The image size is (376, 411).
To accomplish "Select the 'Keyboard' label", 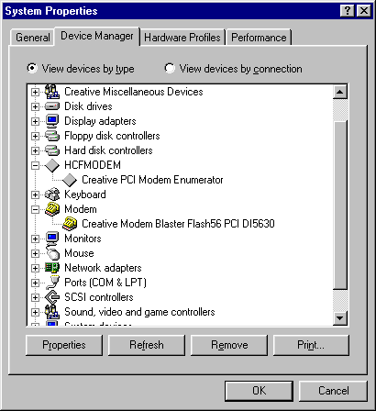I will tap(85, 194).
